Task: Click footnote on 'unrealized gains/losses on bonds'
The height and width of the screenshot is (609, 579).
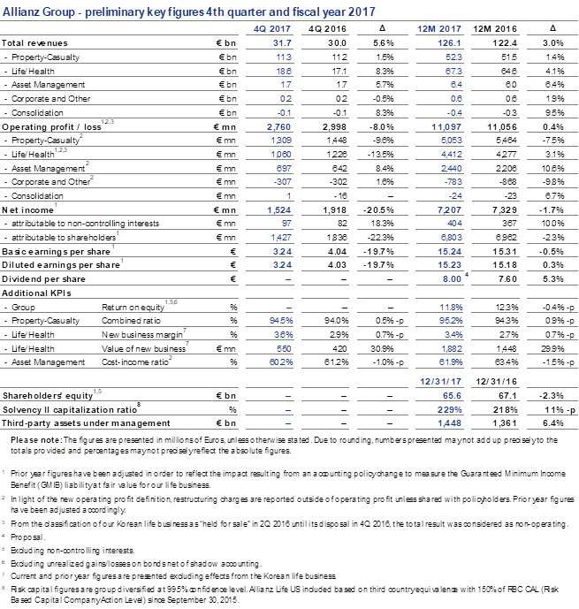Action: pyautogui.click(x=136, y=564)
